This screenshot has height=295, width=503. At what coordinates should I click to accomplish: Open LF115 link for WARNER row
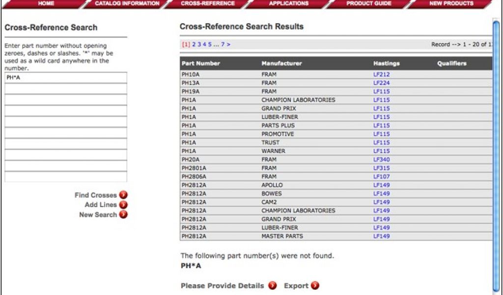tap(381, 151)
